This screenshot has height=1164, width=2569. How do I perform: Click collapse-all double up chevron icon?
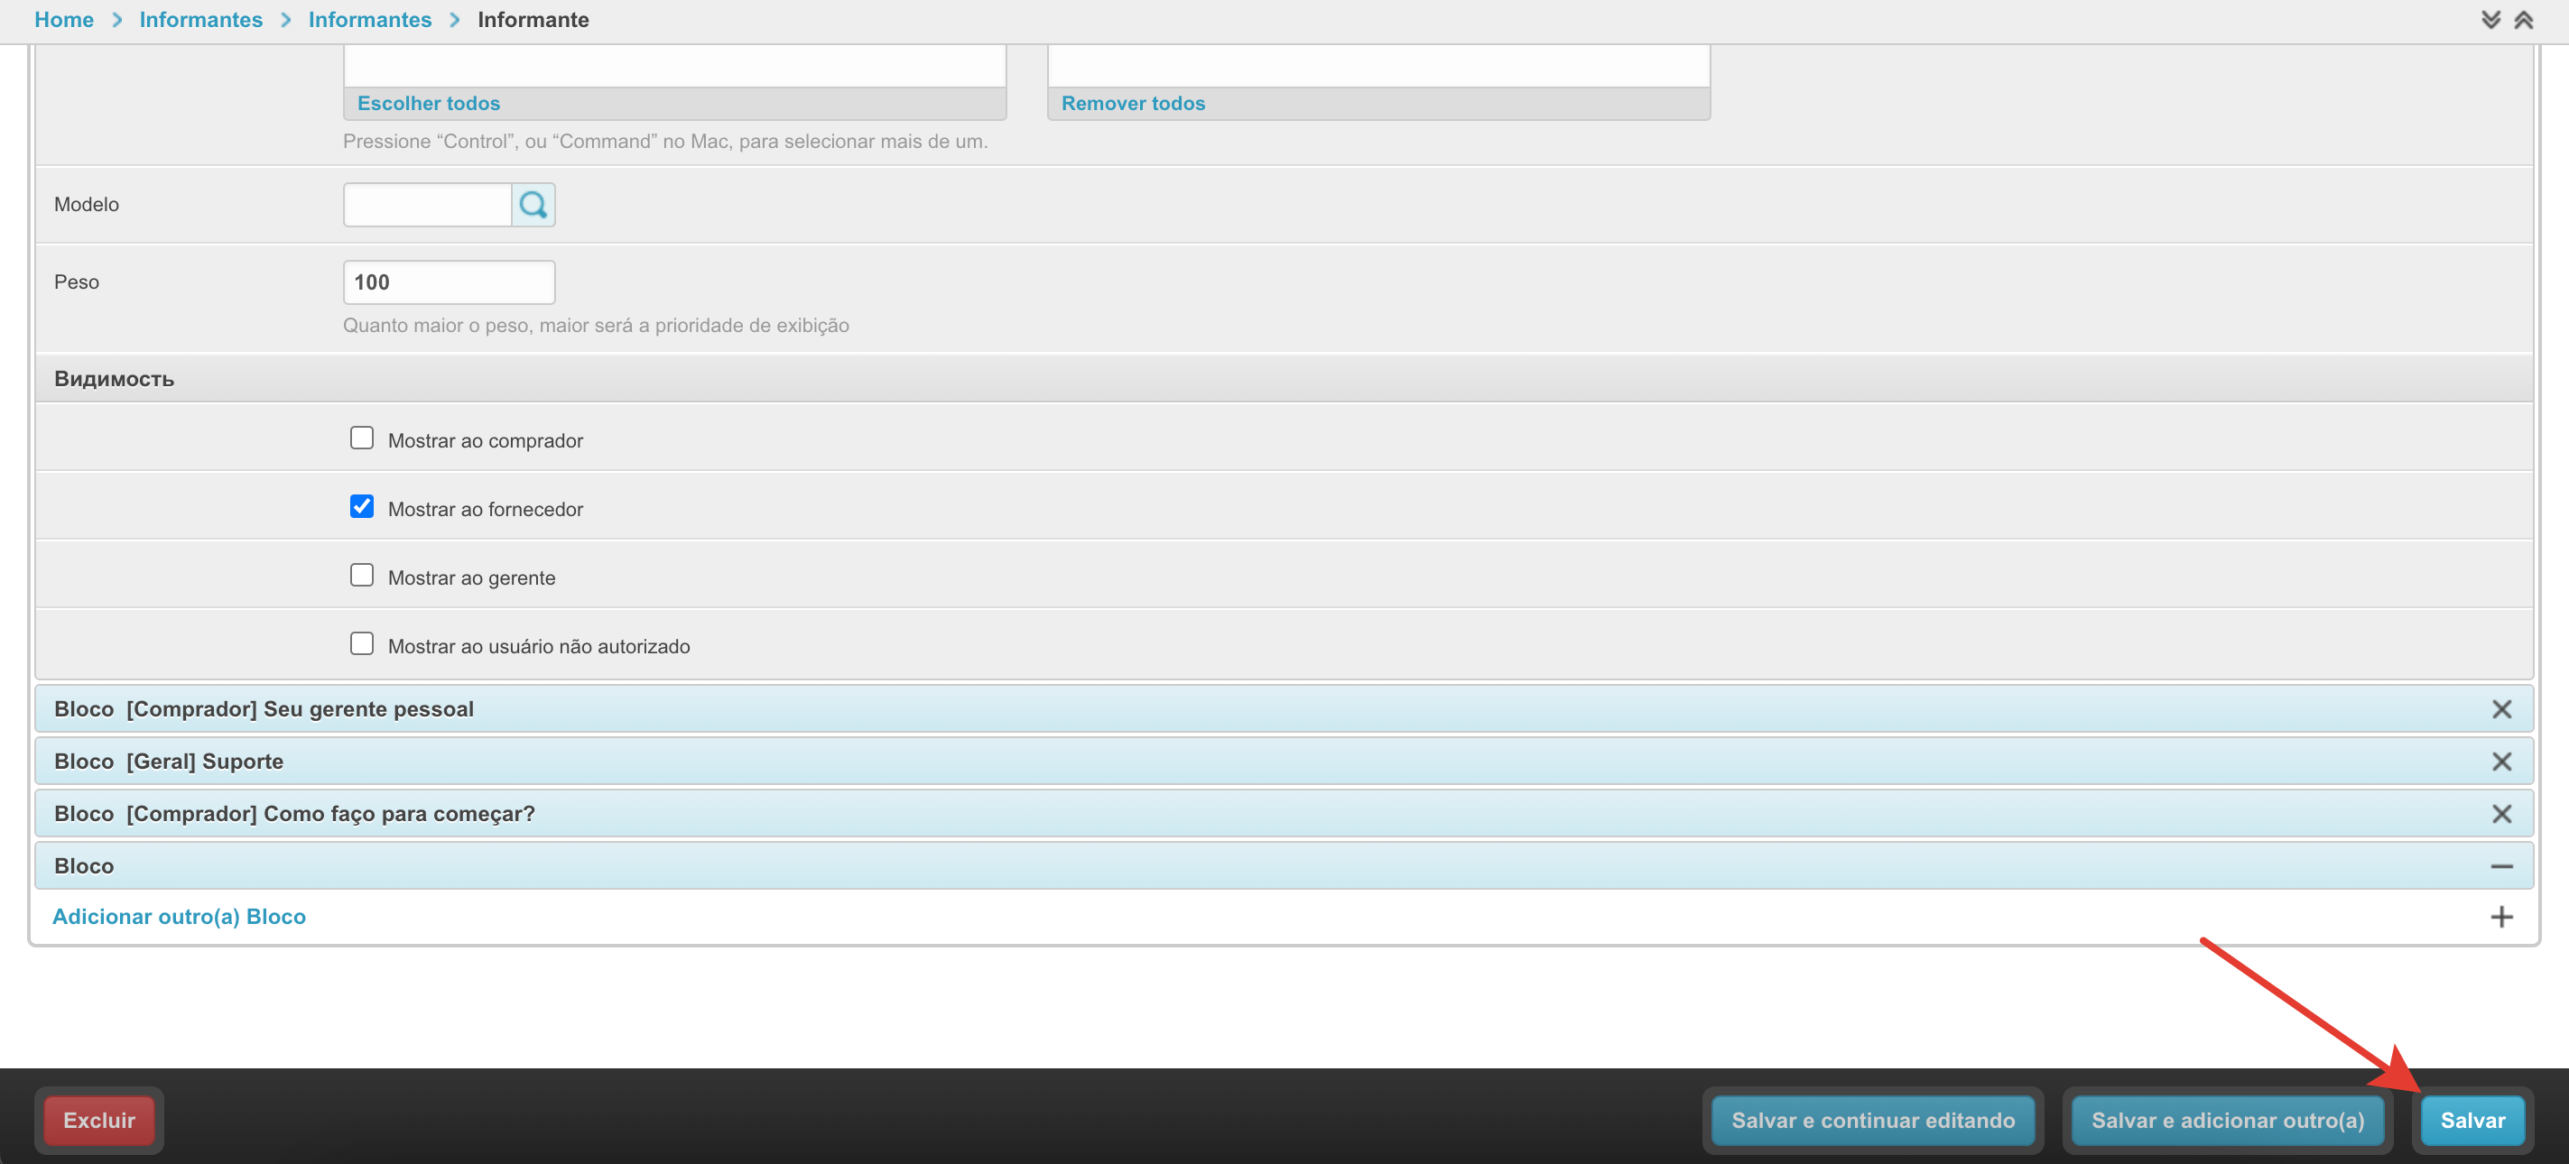2523,20
